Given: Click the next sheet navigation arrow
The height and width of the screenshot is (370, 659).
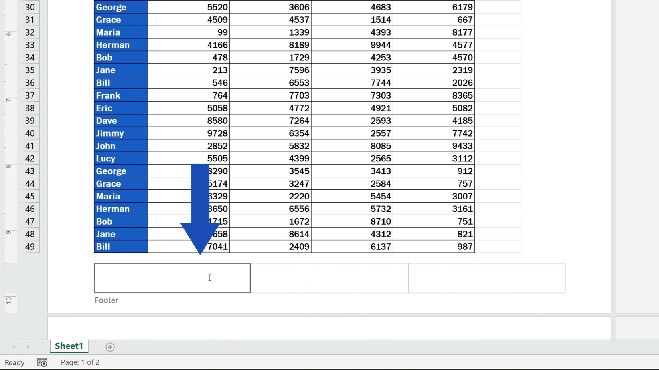Looking at the screenshot, I should click(28, 347).
